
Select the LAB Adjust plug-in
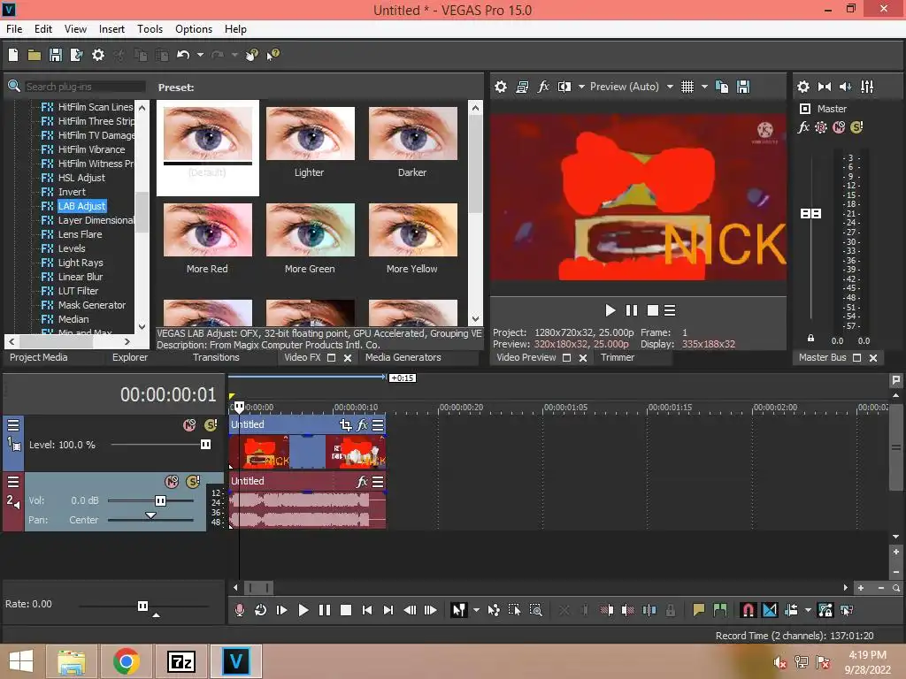[81, 206]
